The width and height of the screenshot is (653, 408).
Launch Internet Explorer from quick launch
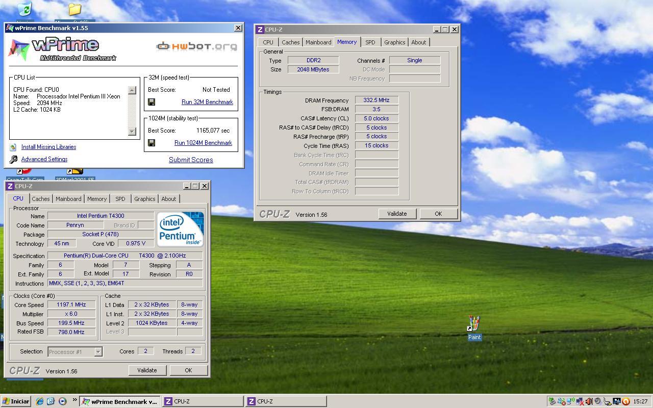tap(40, 401)
